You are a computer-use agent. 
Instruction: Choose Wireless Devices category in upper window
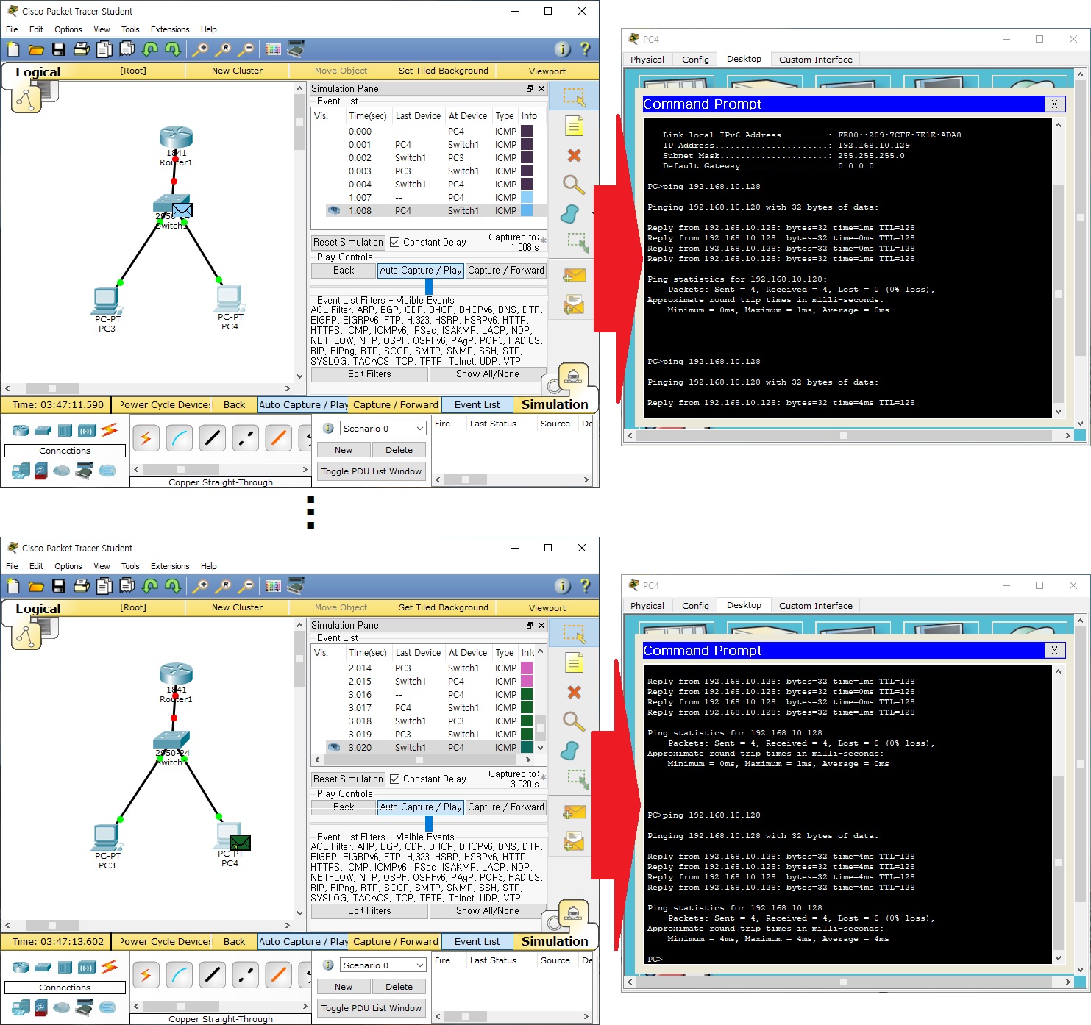[x=87, y=430]
